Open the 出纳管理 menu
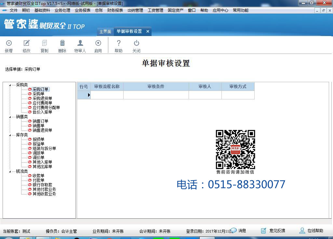The width and height of the screenshot is (333, 239). click(135, 10)
